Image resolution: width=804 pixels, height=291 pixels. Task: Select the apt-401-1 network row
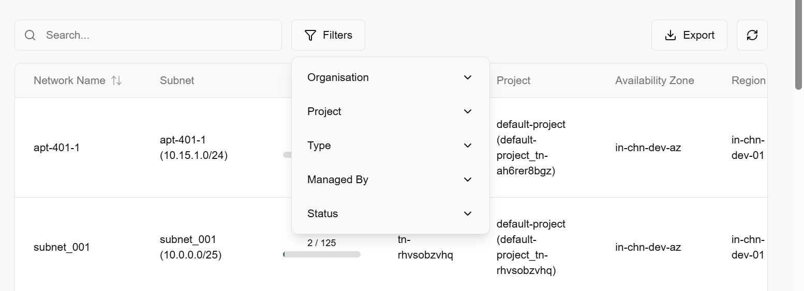click(x=56, y=148)
